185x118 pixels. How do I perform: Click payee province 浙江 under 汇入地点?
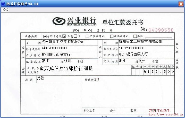pyautogui.click(x=122, y=61)
